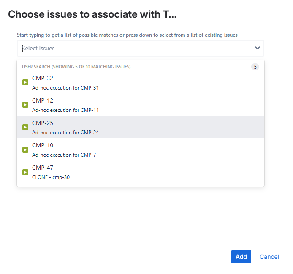Select the "CLONE - cmp-30" summary text

(x=51, y=177)
